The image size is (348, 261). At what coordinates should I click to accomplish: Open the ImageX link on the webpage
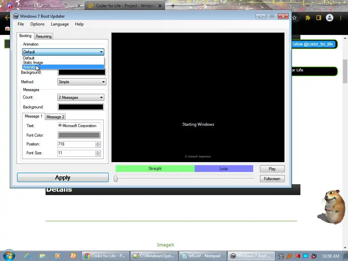coord(166,245)
